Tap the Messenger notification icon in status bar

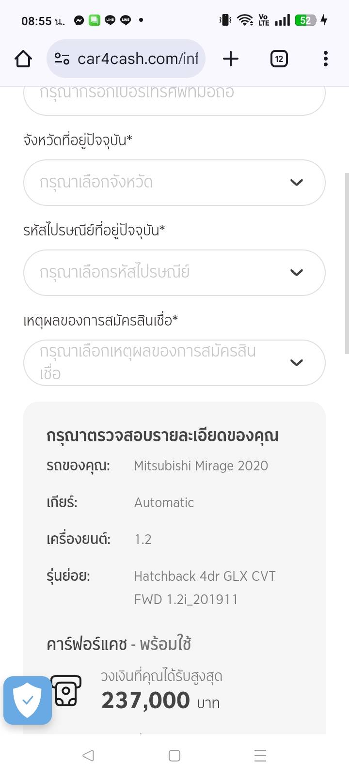click(x=79, y=20)
